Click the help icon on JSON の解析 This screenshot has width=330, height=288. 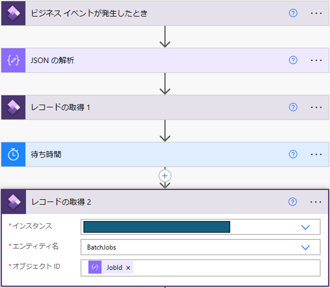tap(293, 60)
